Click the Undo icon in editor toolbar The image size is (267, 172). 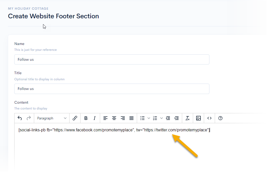[x=20, y=118]
